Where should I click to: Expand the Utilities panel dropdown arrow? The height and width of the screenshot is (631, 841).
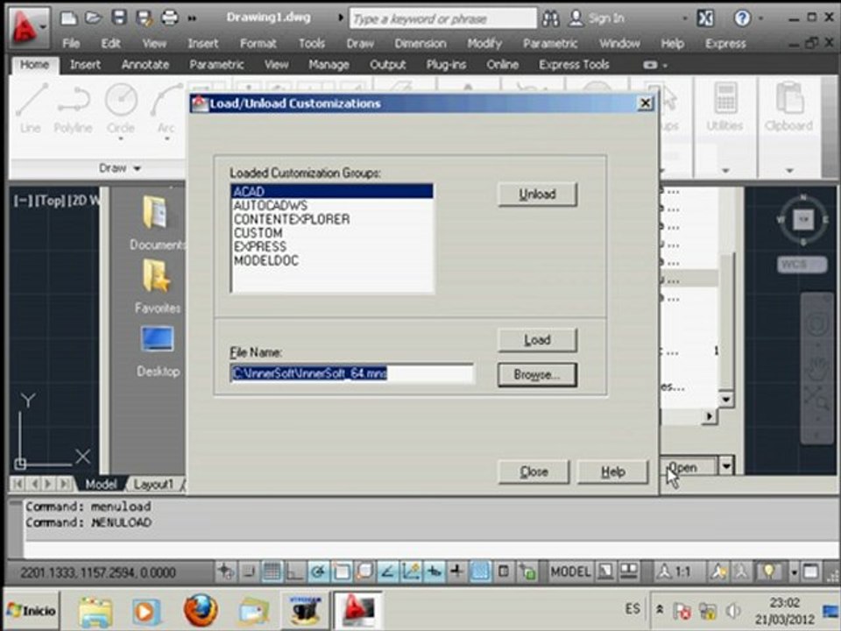coord(725,171)
